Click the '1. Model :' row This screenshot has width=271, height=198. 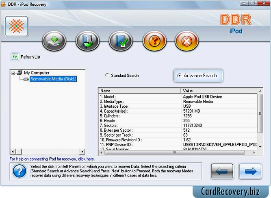tap(178, 97)
